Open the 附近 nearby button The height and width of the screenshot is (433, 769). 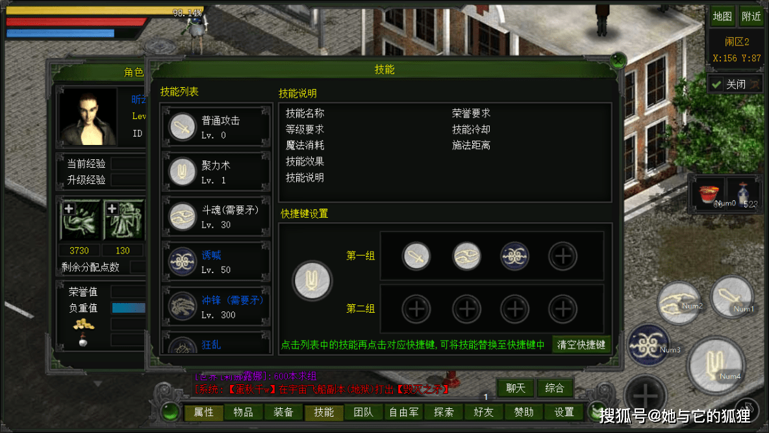[751, 17]
